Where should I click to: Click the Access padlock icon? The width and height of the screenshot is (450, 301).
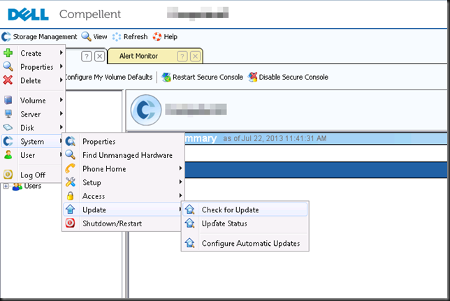[x=71, y=196]
